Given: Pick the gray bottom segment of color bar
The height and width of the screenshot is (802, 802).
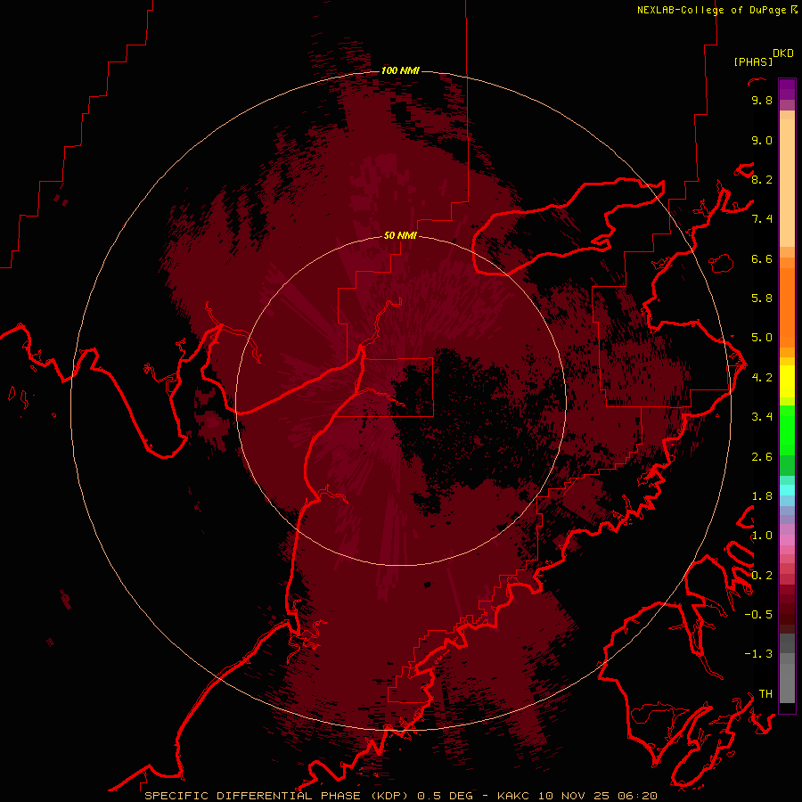Looking at the screenshot, I should [x=787, y=683].
